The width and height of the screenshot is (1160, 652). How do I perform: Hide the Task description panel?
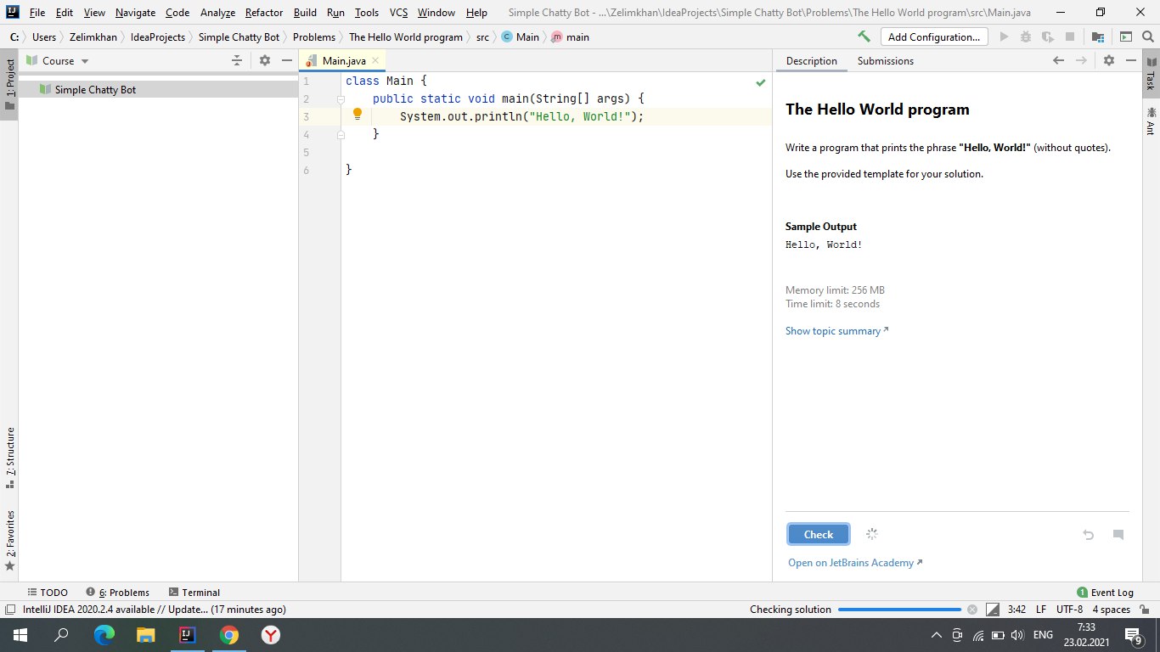(x=1130, y=60)
